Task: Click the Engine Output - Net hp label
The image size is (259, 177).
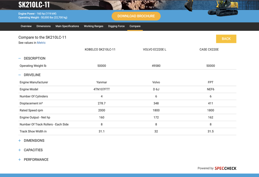Action: pyautogui.click(x=35, y=117)
